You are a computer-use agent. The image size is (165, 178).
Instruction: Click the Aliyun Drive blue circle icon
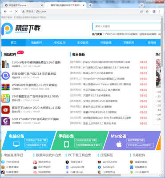coord(5,76)
